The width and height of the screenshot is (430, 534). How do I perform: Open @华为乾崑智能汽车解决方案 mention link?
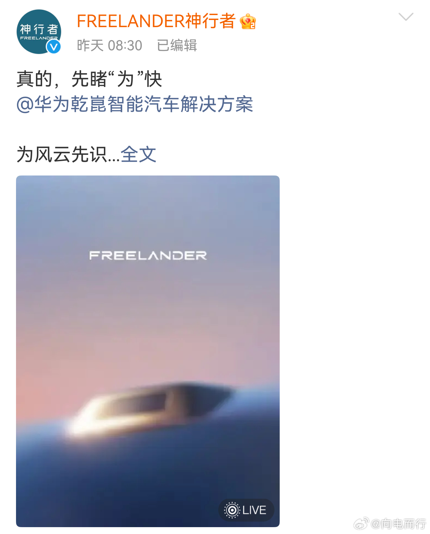coord(135,105)
